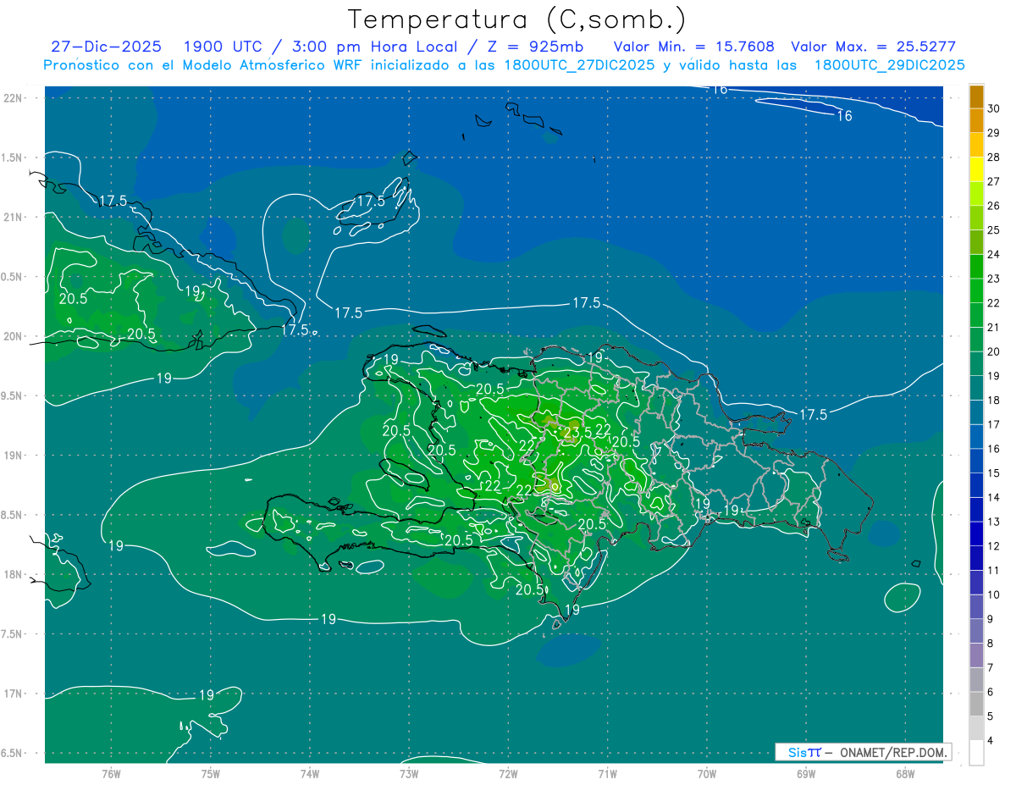Click longitude axis label 75W
Screen dimensions: 1016x785
(x=210, y=773)
